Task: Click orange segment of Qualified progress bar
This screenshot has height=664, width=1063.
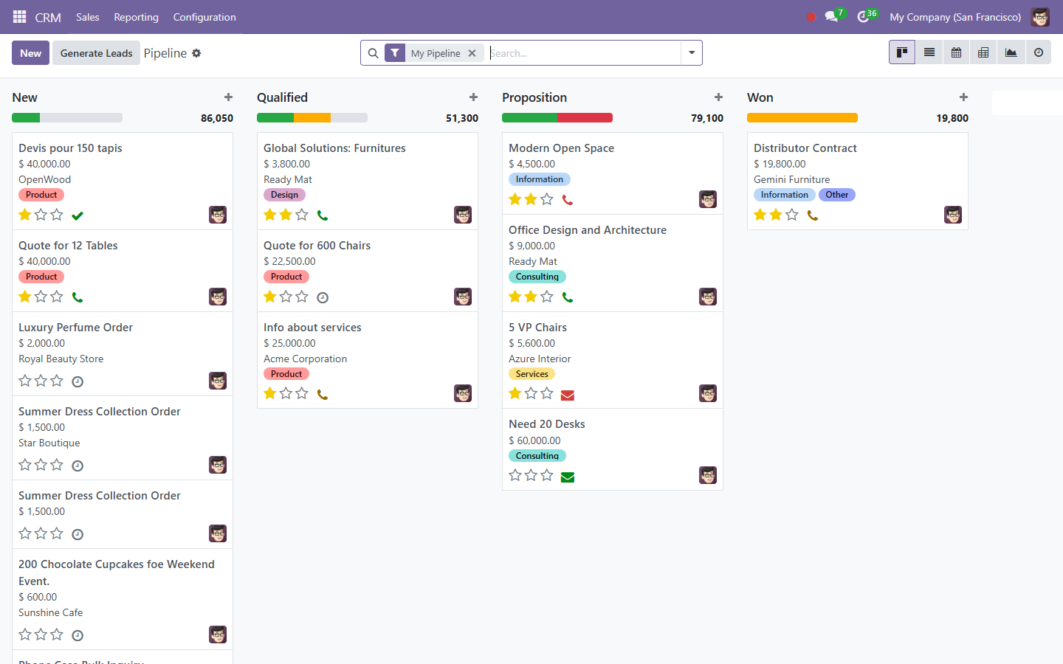Action: tap(312, 118)
